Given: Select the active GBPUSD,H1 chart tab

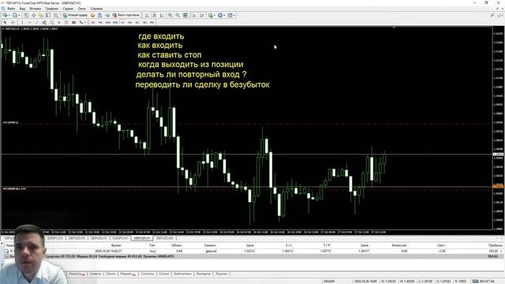Looking at the screenshot, I should click(142, 238).
